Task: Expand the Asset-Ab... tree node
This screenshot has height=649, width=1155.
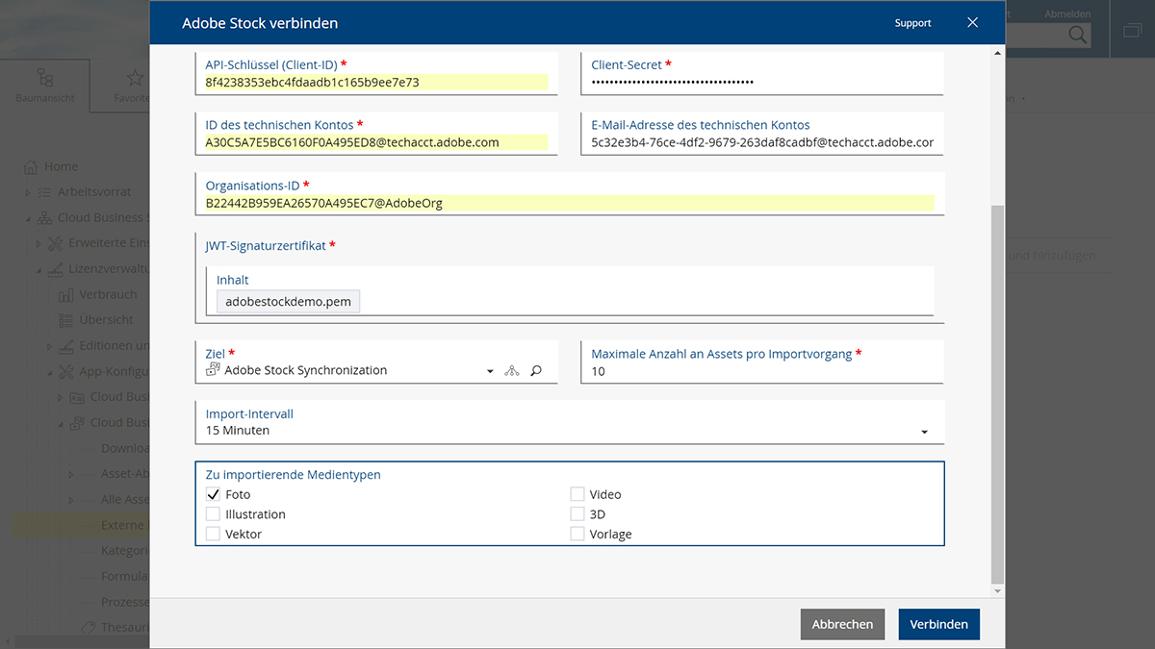Action: coord(71,474)
